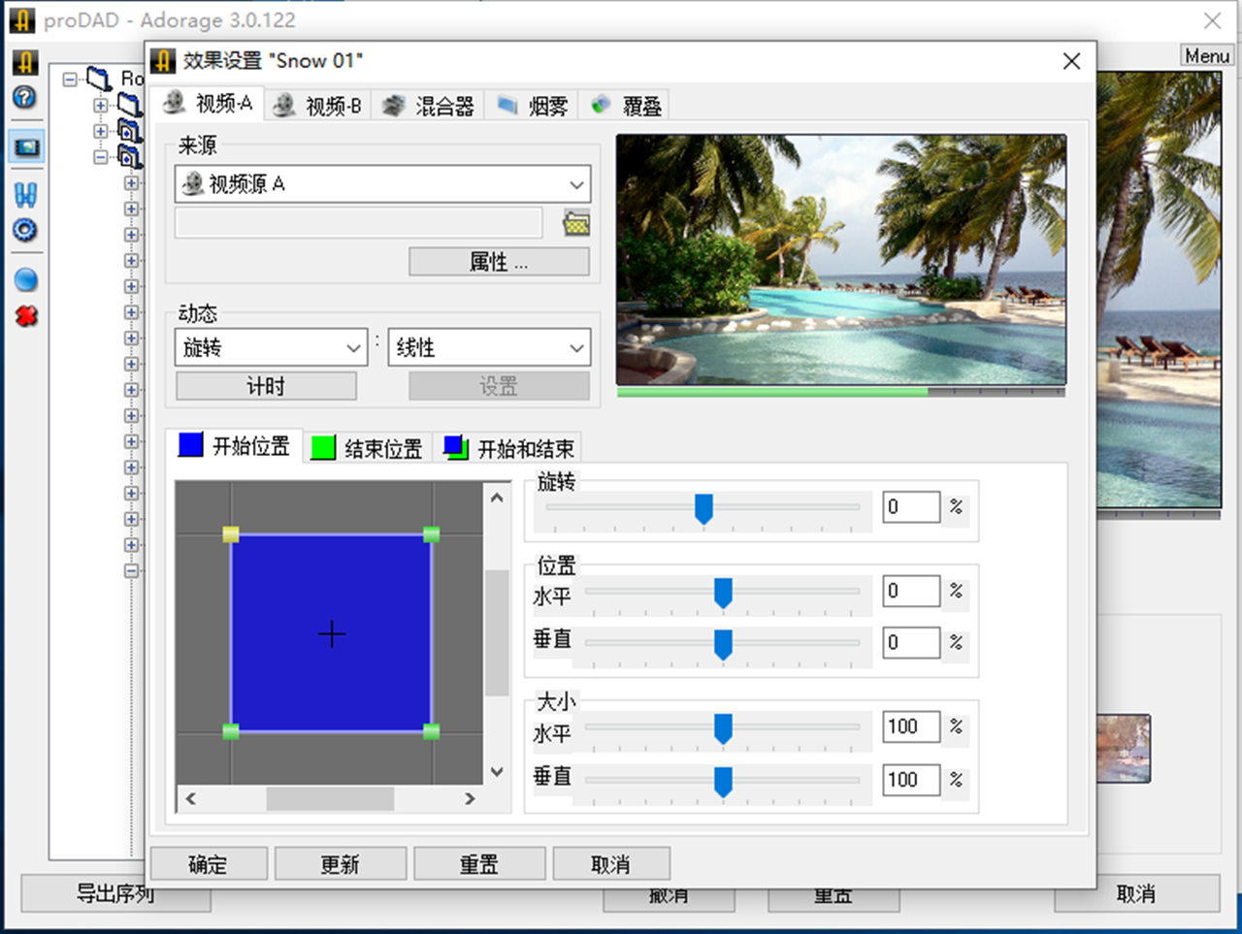This screenshot has width=1242, height=934.
Task: Click the 旋转 percentage slider handle
Action: pyautogui.click(x=703, y=506)
